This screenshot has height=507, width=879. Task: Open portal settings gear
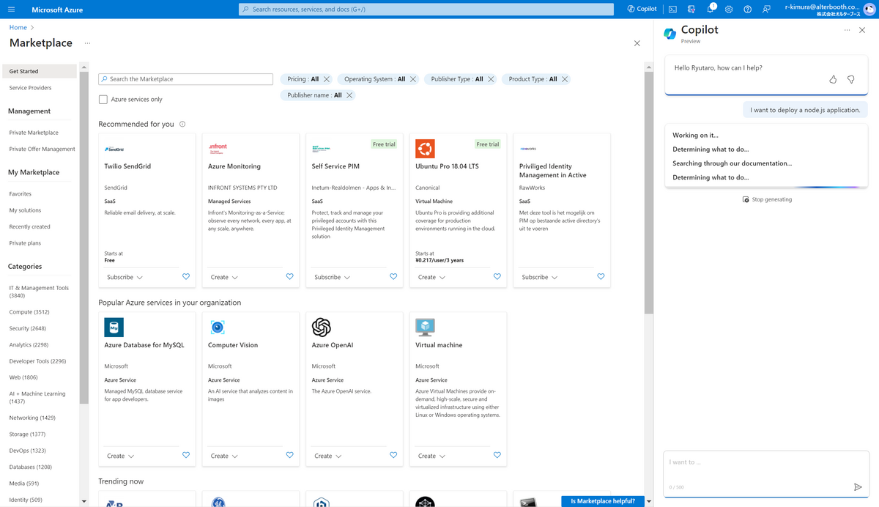pos(729,10)
